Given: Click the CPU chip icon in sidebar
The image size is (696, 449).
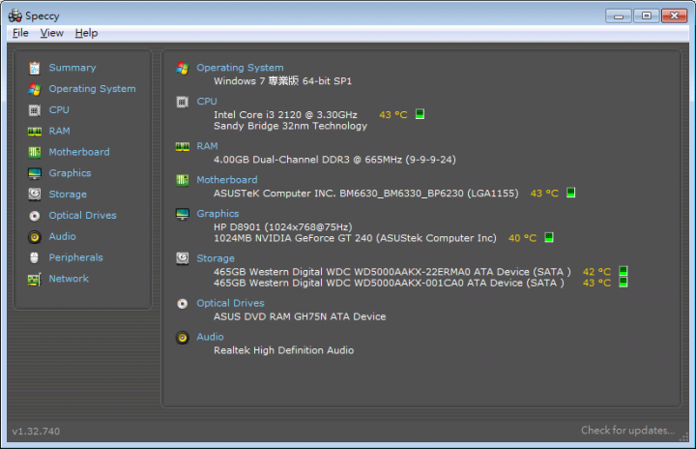Looking at the screenshot, I should pos(35,109).
